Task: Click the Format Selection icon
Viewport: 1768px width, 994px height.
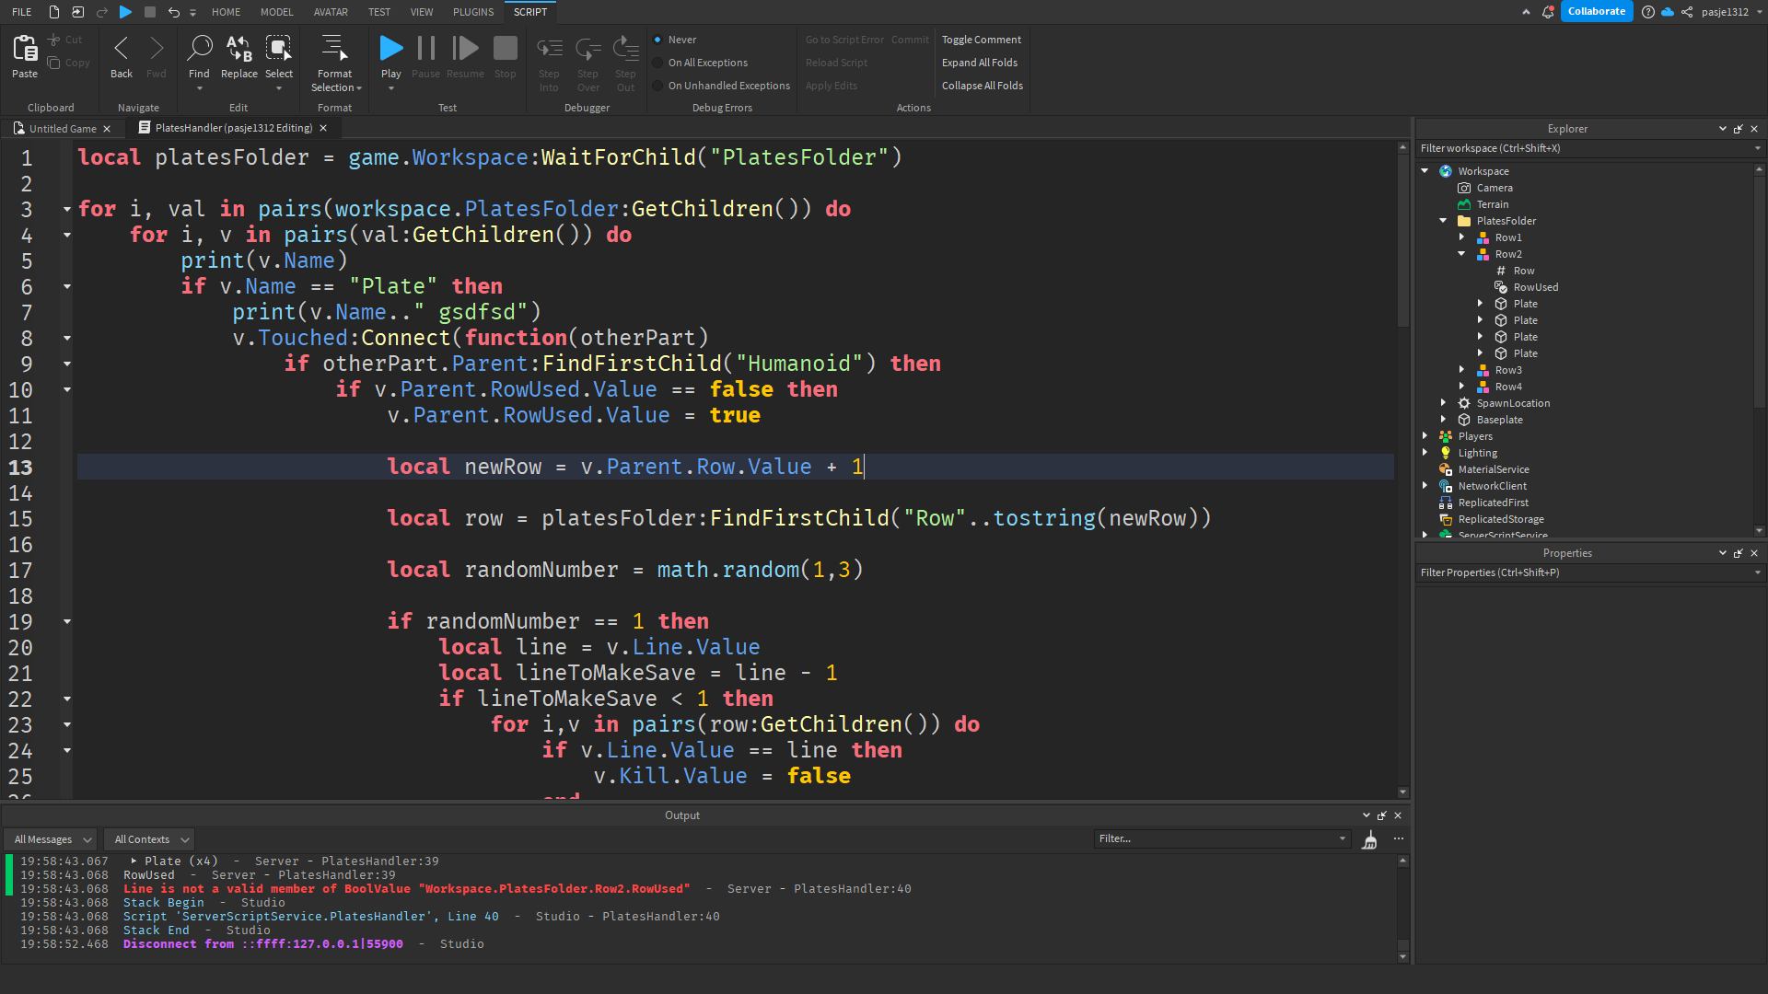Action: point(334,48)
